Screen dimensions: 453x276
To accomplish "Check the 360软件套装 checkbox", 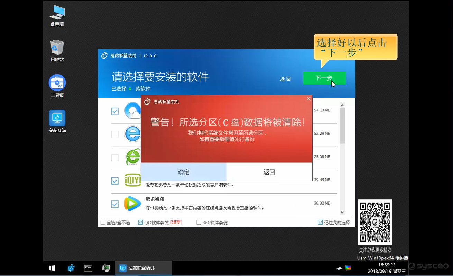I will pyautogui.click(x=199, y=223).
